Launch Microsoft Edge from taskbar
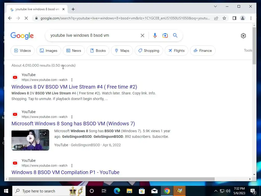261x196 pixels. 117,191
